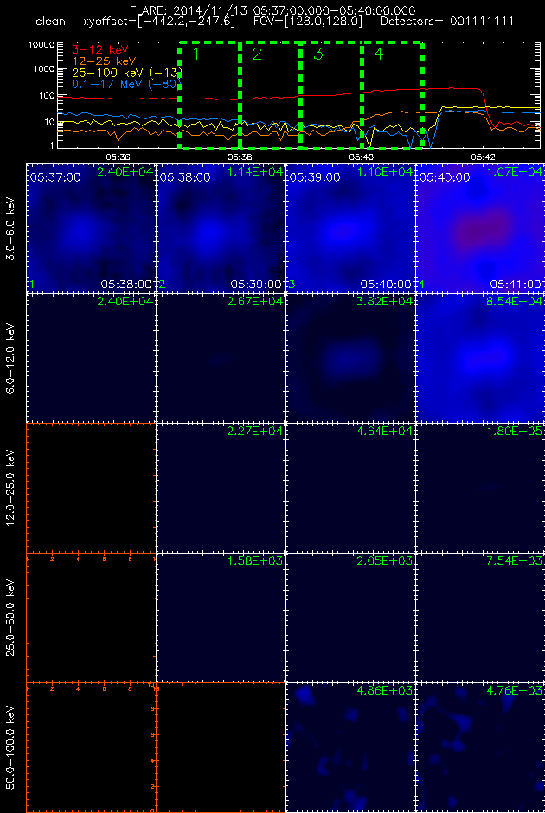Viewport: 545px width, 813px height.
Task: Select the 6.0-12.0 keV image labeled 2.67E+04
Action: coord(221,358)
